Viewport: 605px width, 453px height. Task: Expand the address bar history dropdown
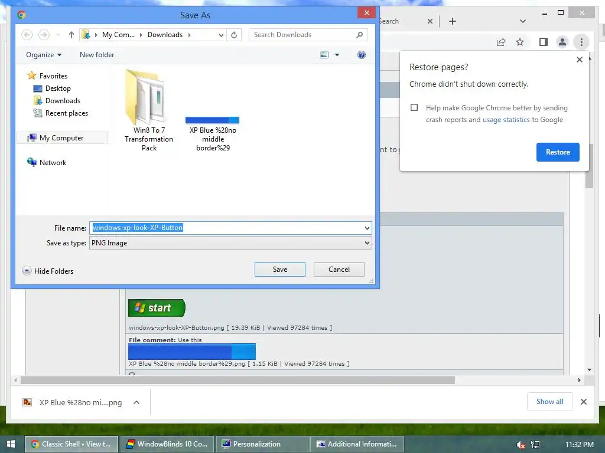coord(221,35)
